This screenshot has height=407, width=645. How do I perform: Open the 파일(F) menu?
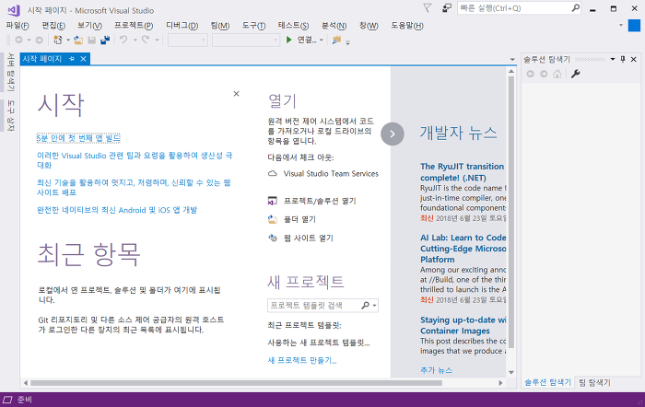click(18, 26)
